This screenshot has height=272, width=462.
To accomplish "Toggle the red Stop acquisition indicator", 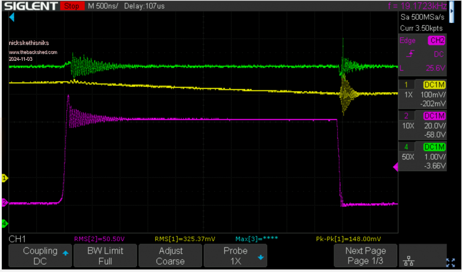I will coord(71,6).
